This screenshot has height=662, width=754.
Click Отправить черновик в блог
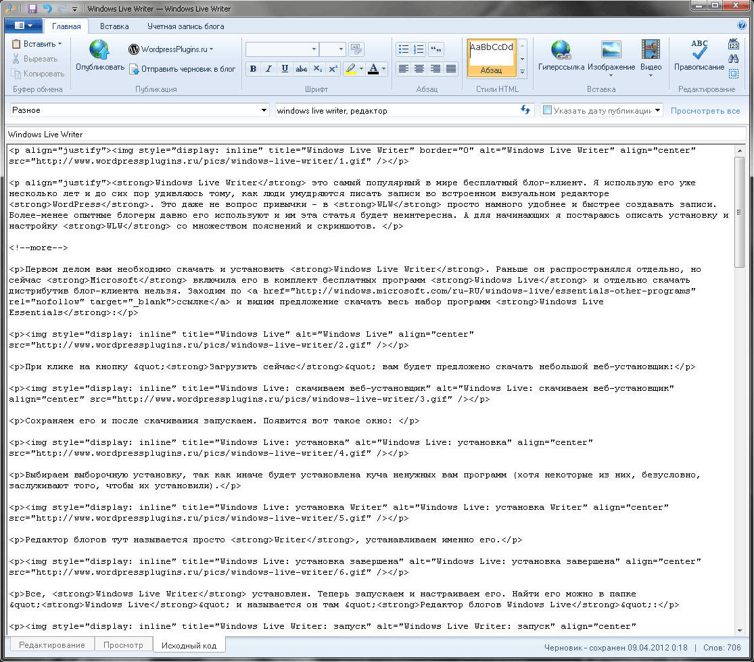[183, 69]
